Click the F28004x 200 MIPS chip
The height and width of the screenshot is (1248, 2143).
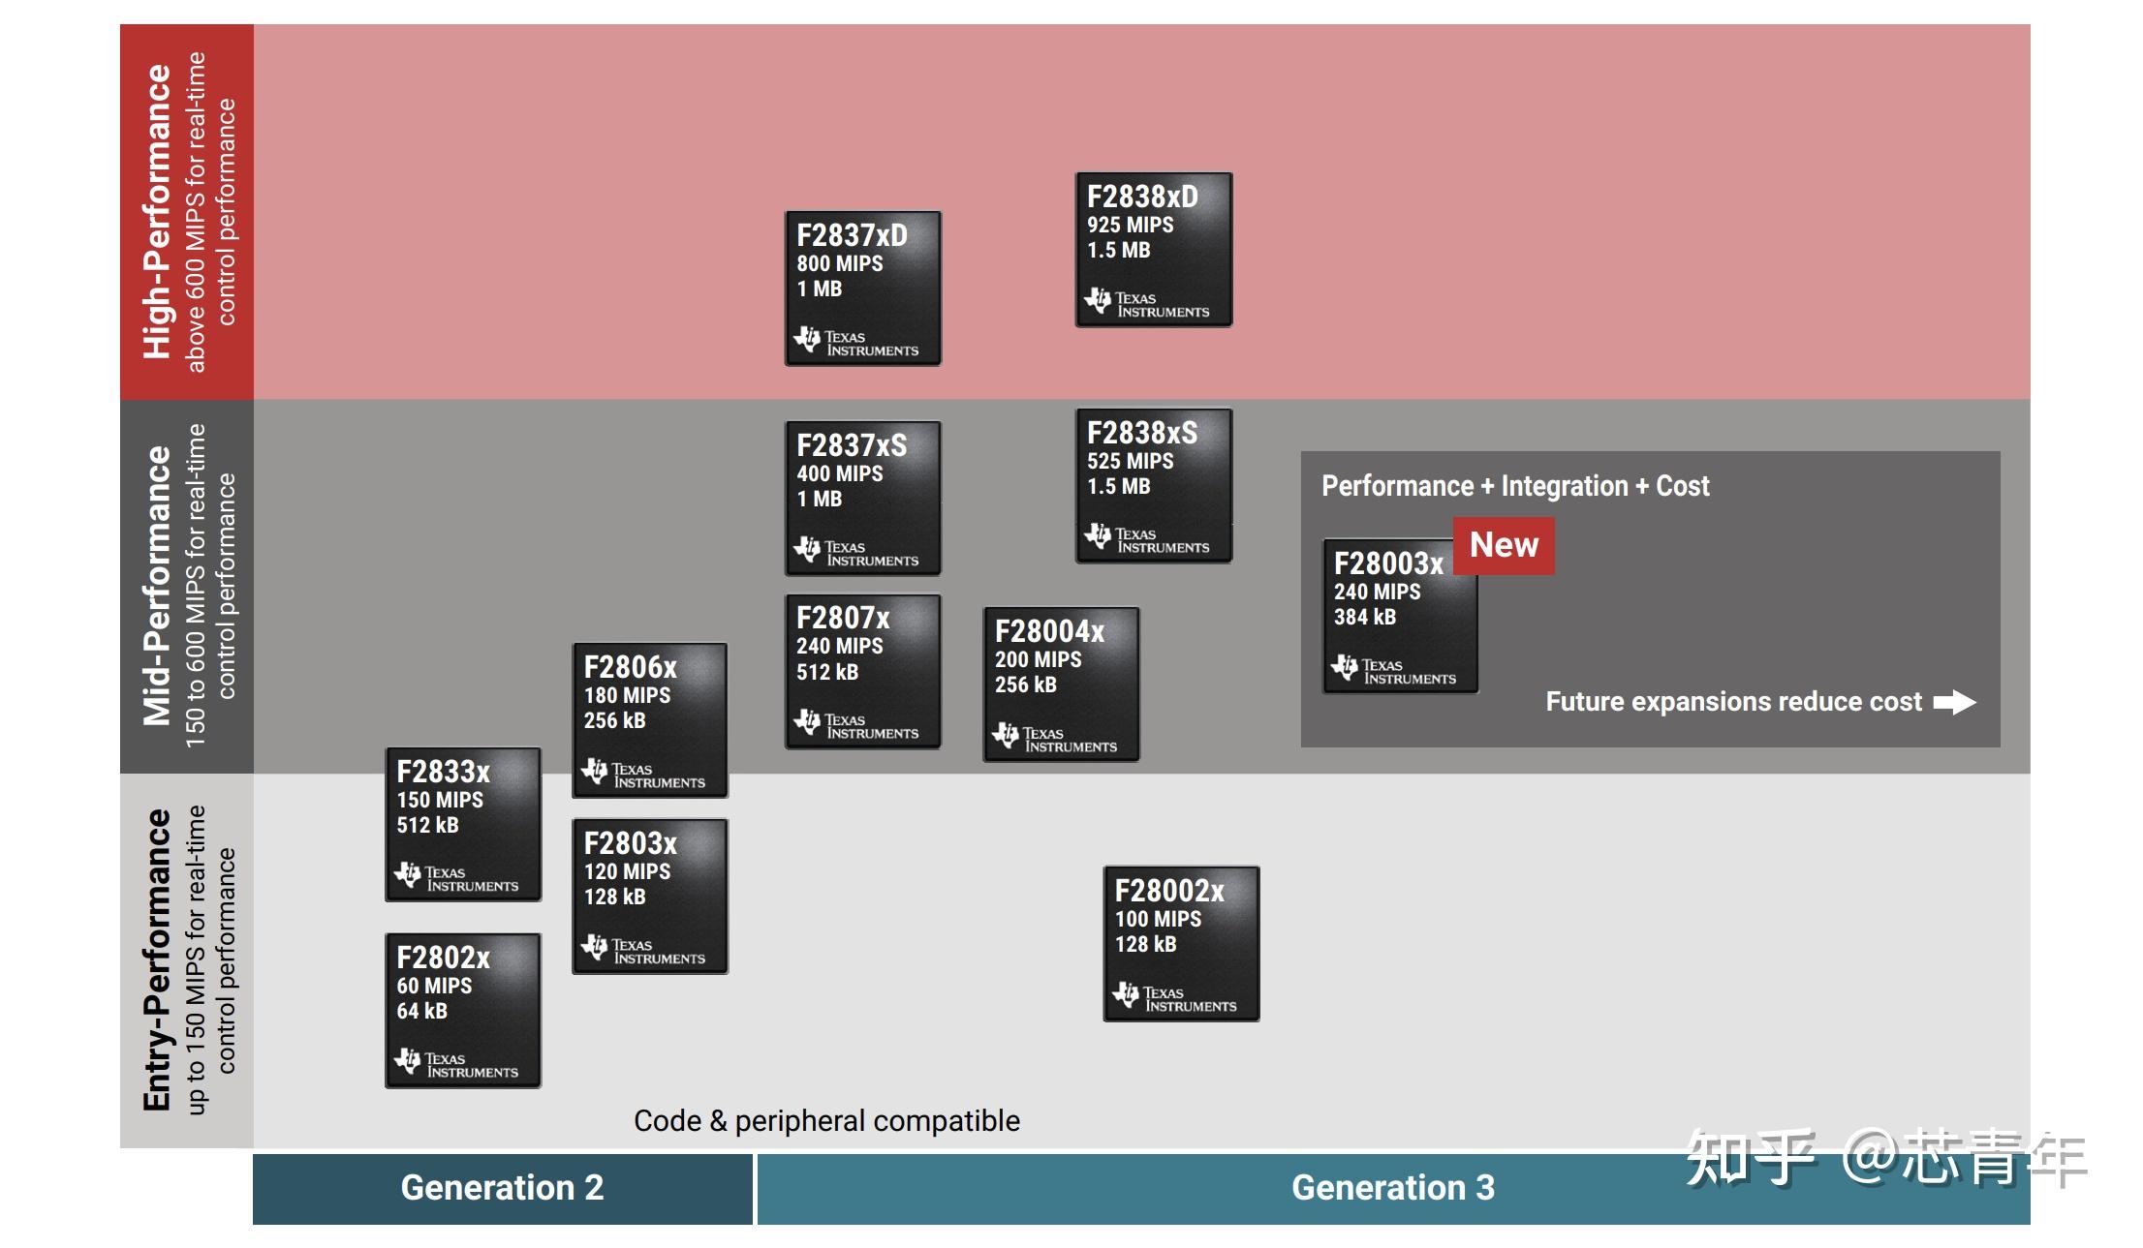(x=1061, y=685)
